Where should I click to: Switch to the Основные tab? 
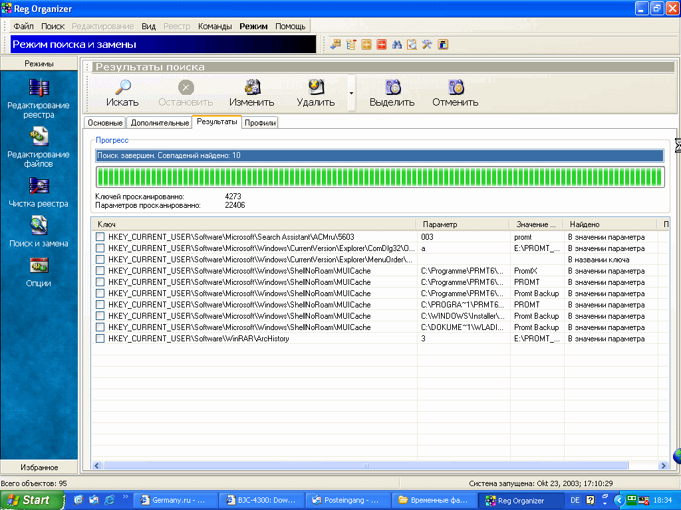105,123
